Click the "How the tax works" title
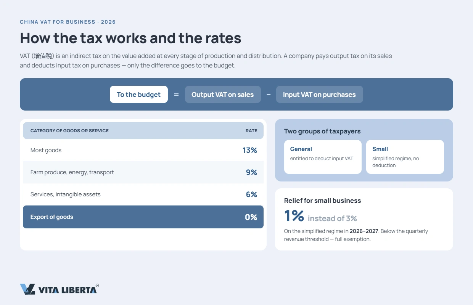Viewport: 473px width, 305px height. point(130,38)
